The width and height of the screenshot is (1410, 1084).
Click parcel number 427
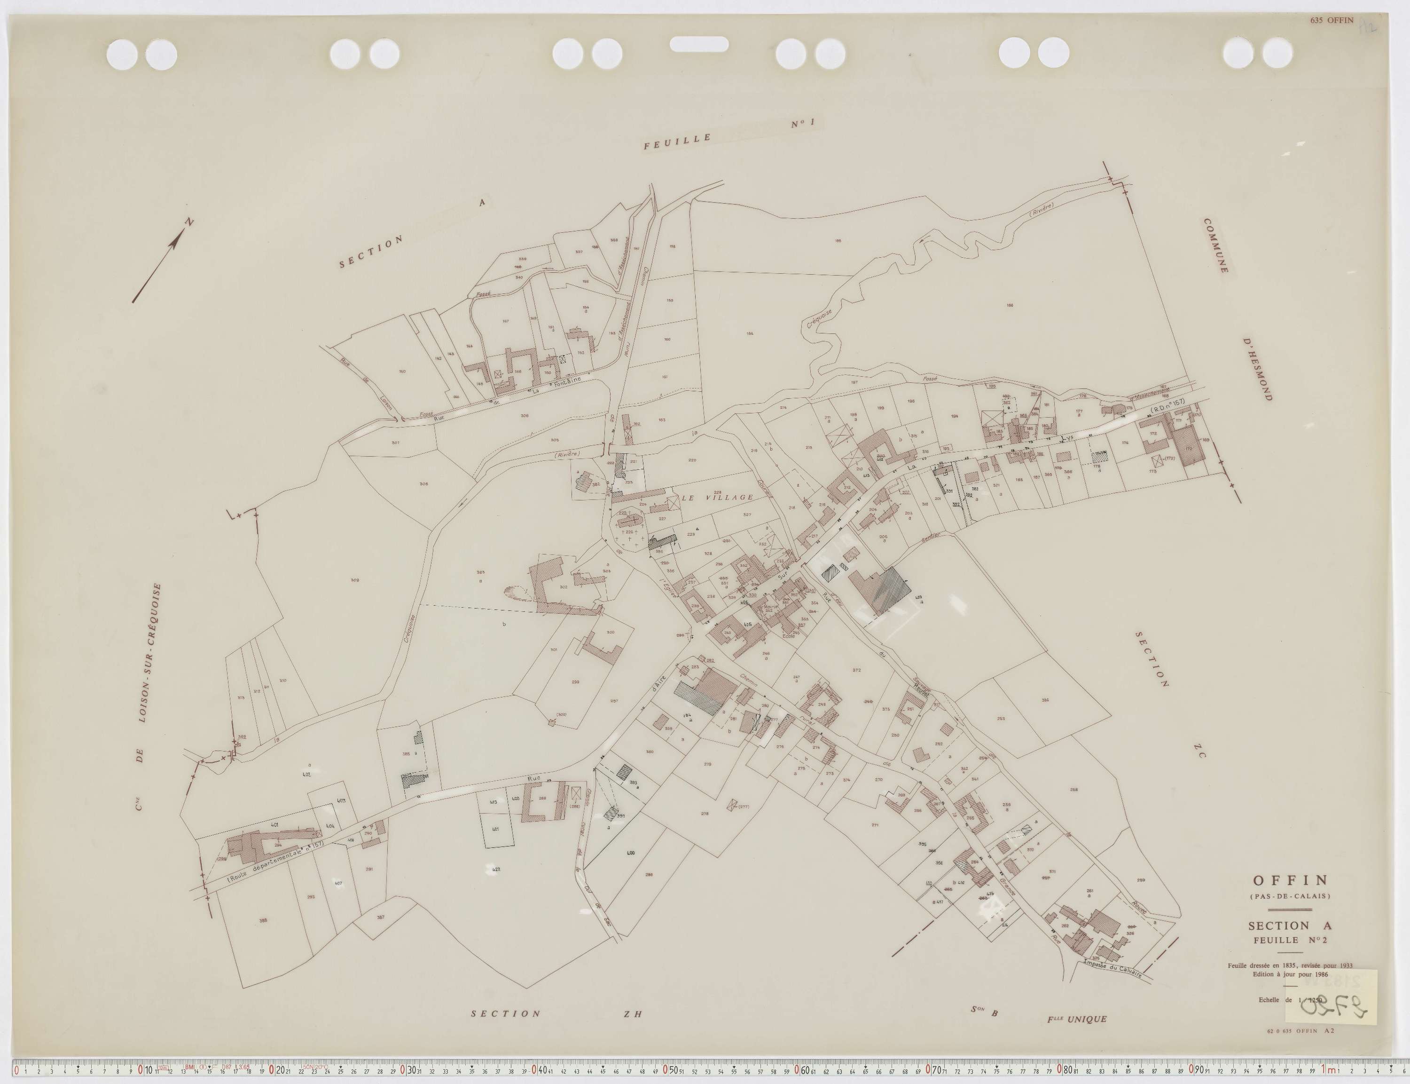pyautogui.click(x=496, y=869)
